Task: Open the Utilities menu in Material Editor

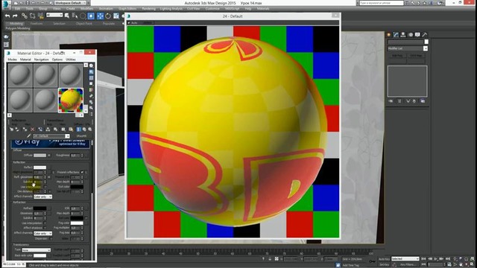Action: coord(71,60)
